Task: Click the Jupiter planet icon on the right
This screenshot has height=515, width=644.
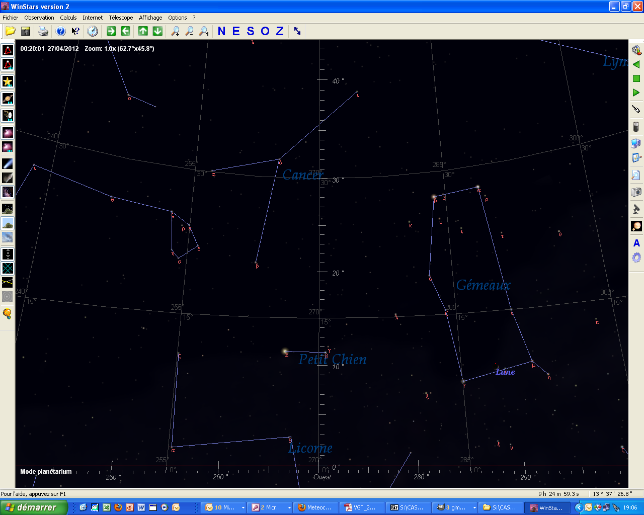Action: coord(636,226)
